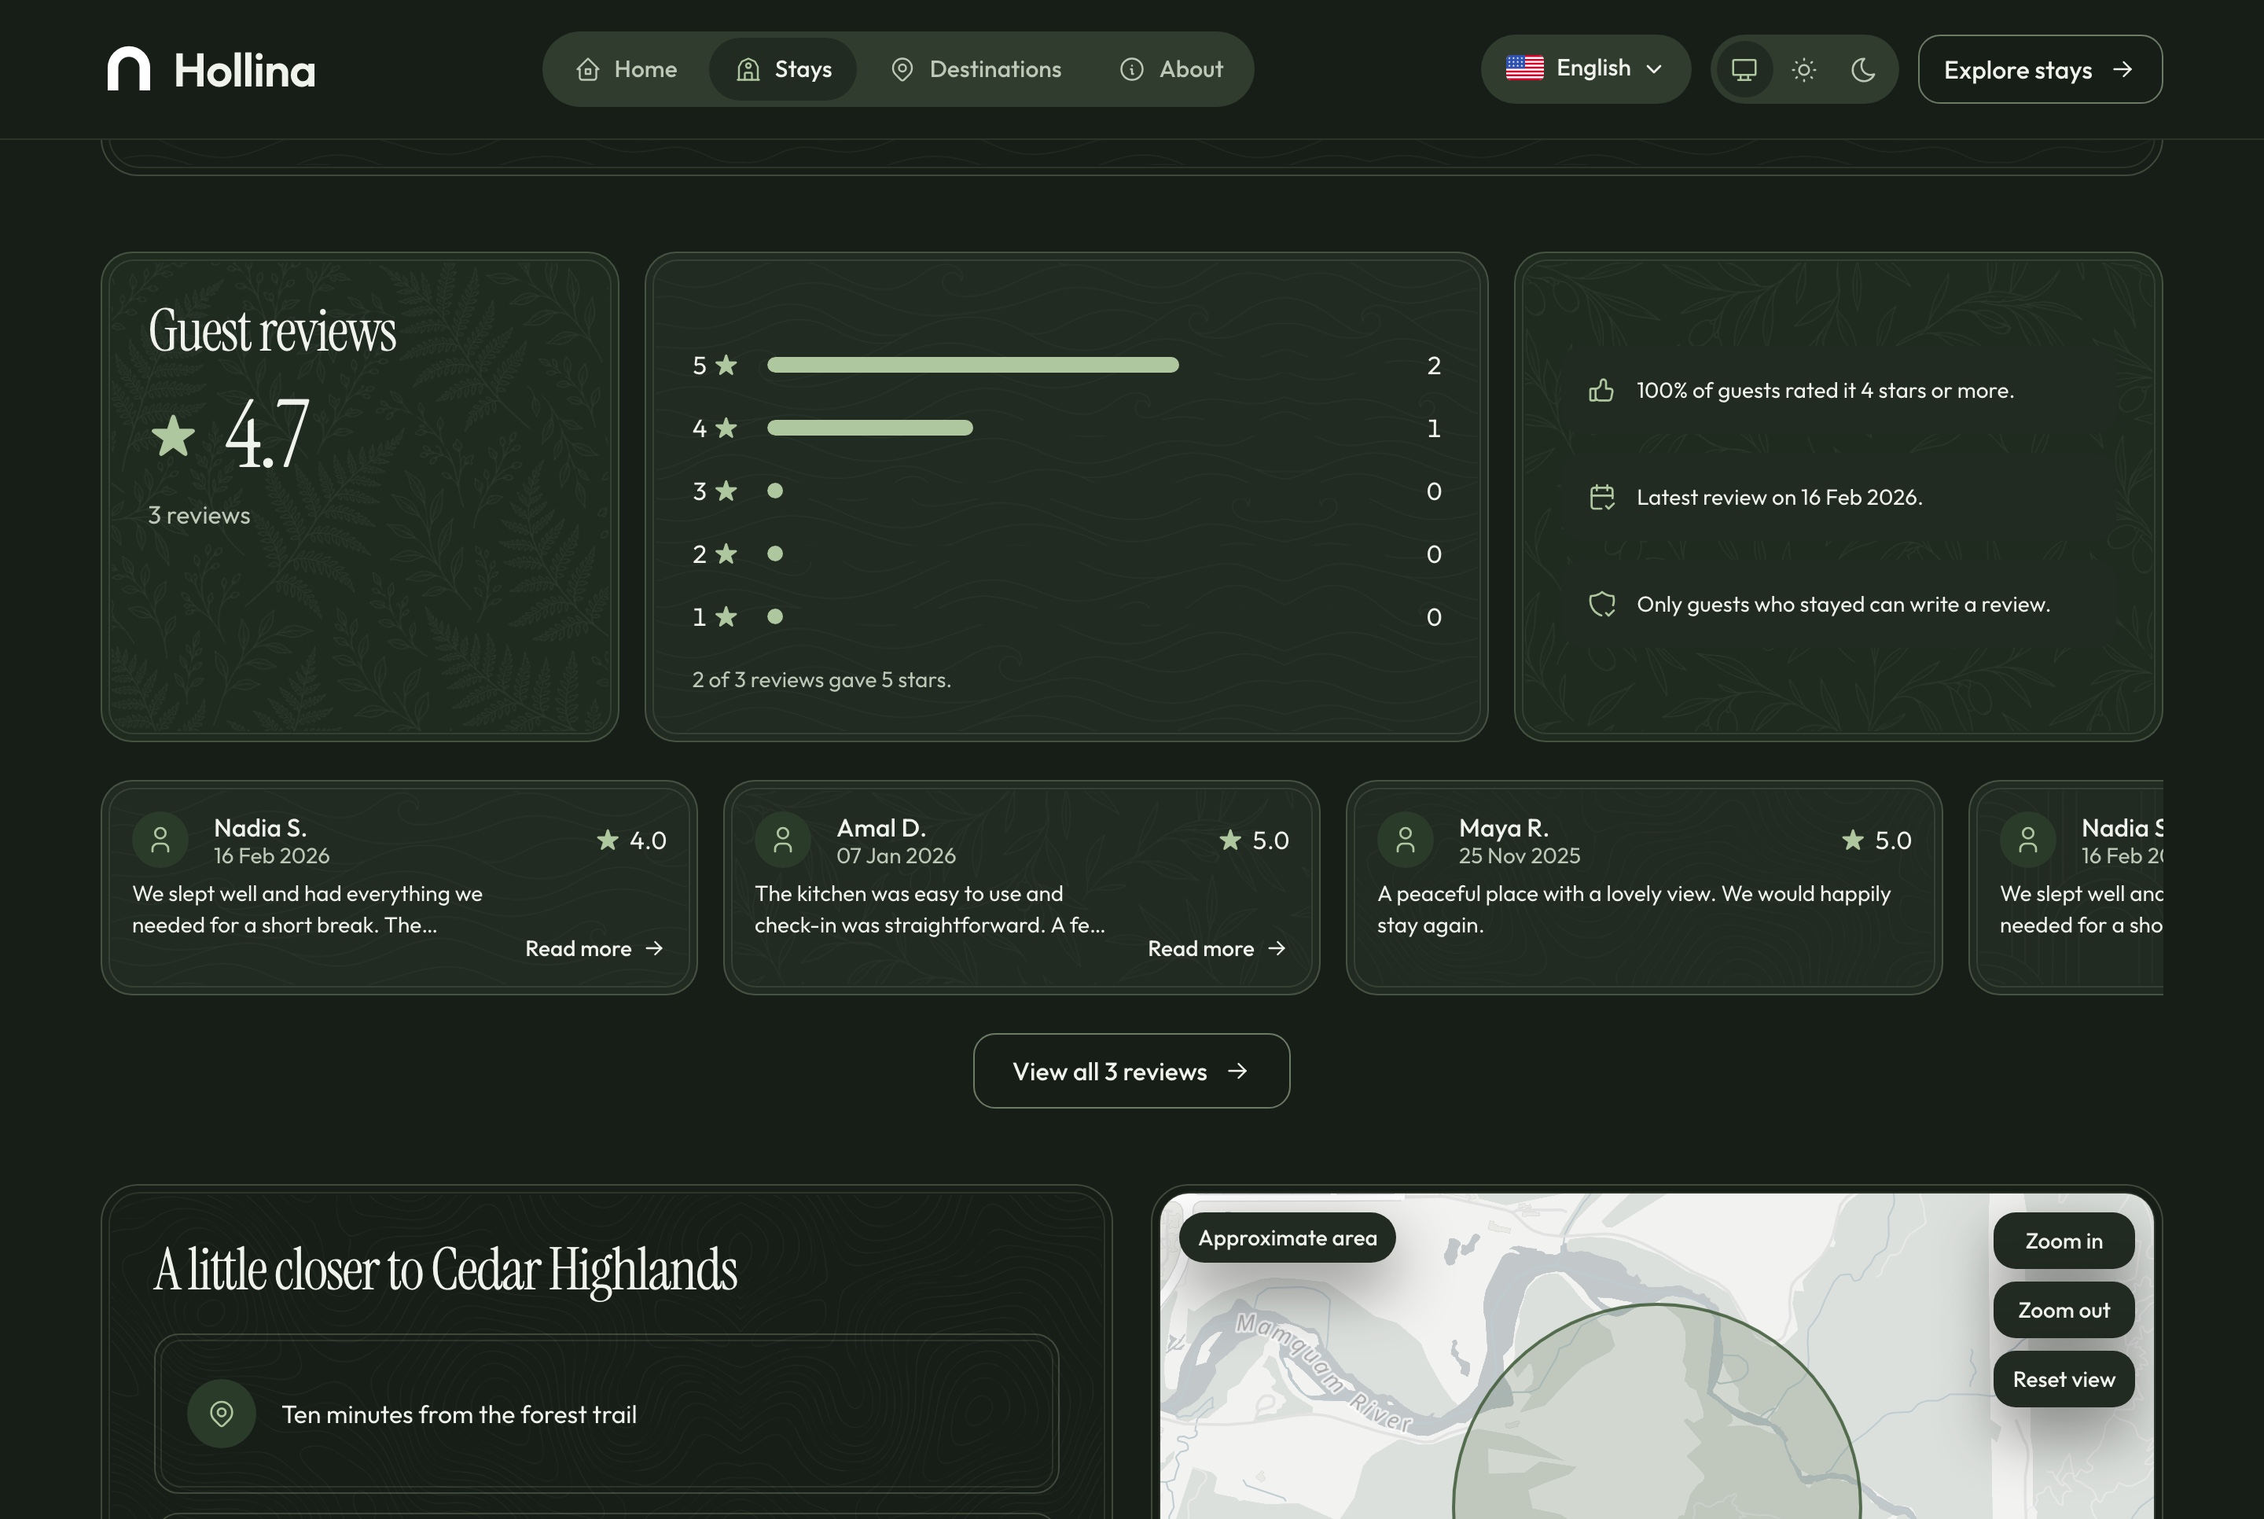
Task: Go to Destinations in the nav
Action: pyautogui.click(x=976, y=70)
